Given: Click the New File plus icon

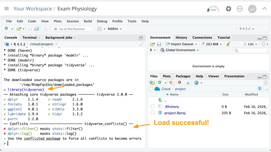Looking at the screenshot, I should [6, 28].
